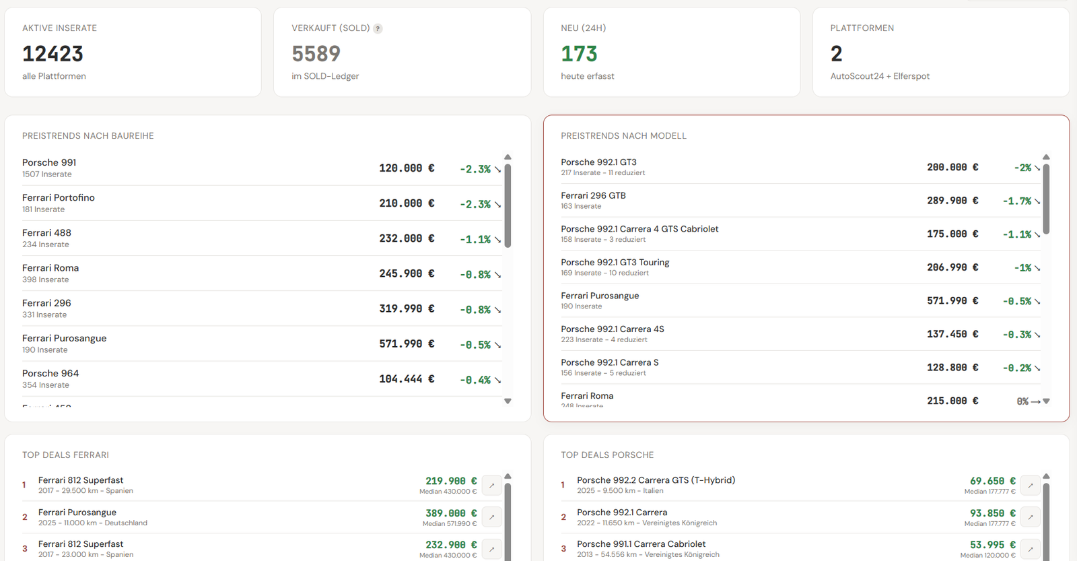1077x561 pixels.
Task: Open external link for Ferrari 812 Superfast 219.900 €
Action: [x=492, y=486]
